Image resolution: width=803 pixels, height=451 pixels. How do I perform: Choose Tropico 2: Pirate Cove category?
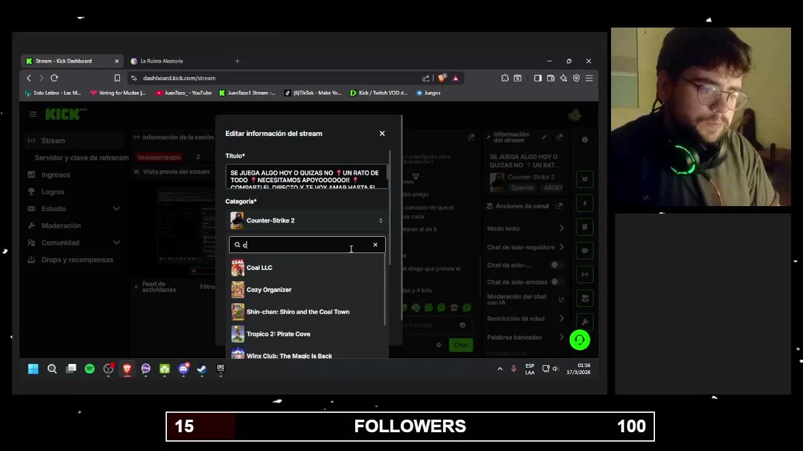pos(307,334)
